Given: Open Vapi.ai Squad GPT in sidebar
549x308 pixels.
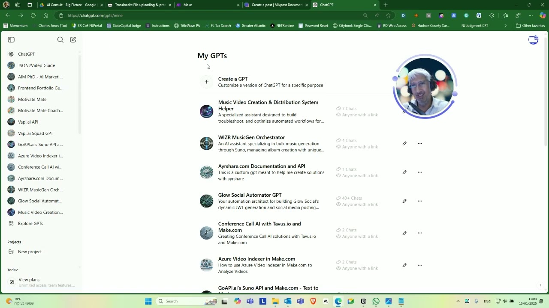Looking at the screenshot, I should (x=35, y=133).
